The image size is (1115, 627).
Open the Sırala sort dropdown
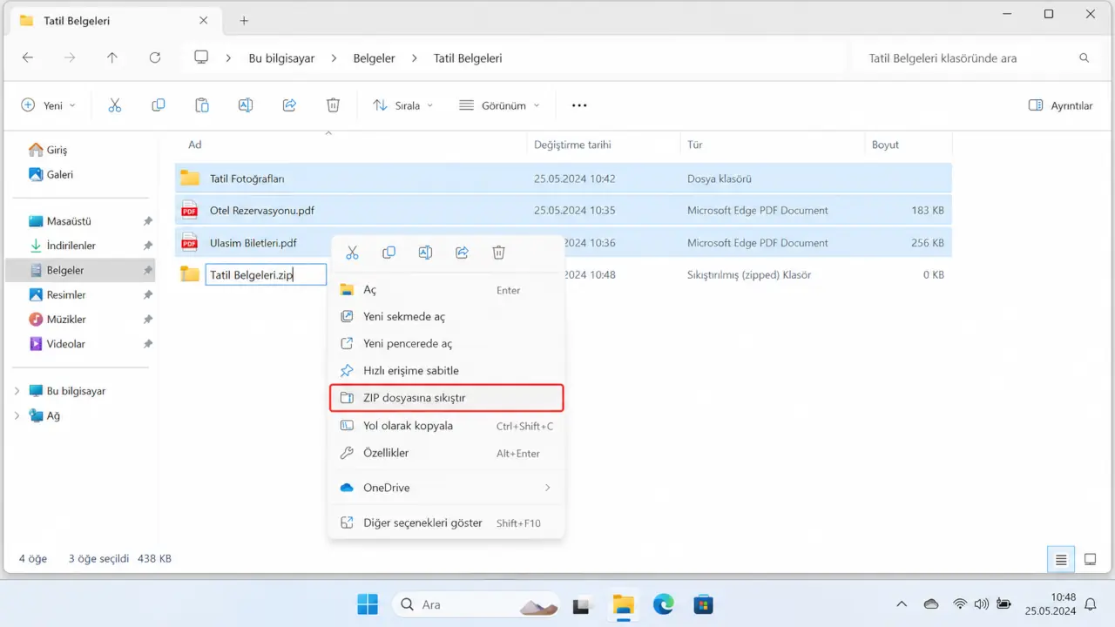pos(402,105)
